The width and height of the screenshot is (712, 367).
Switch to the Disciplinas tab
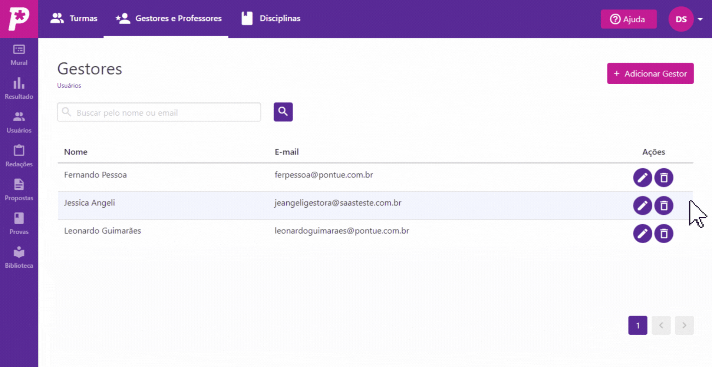(271, 19)
